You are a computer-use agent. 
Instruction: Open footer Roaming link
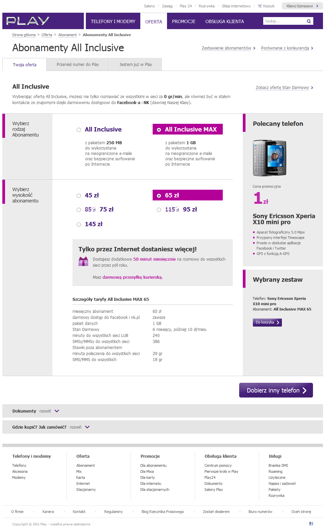(x=275, y=471)
